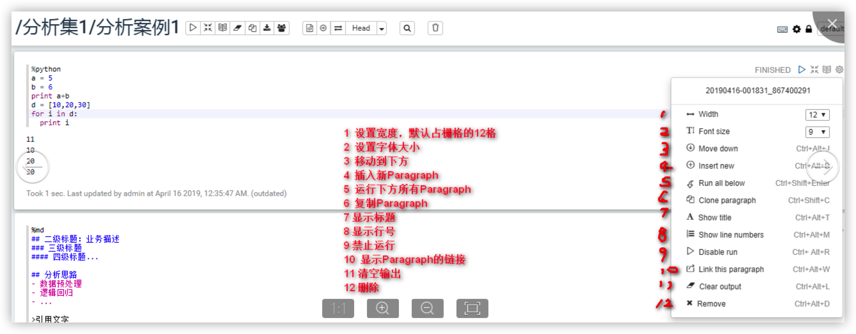The width and height of the screenshot is (856, 334).
Task: Run the first paragraph with its blue play icon
Action: 802,70
